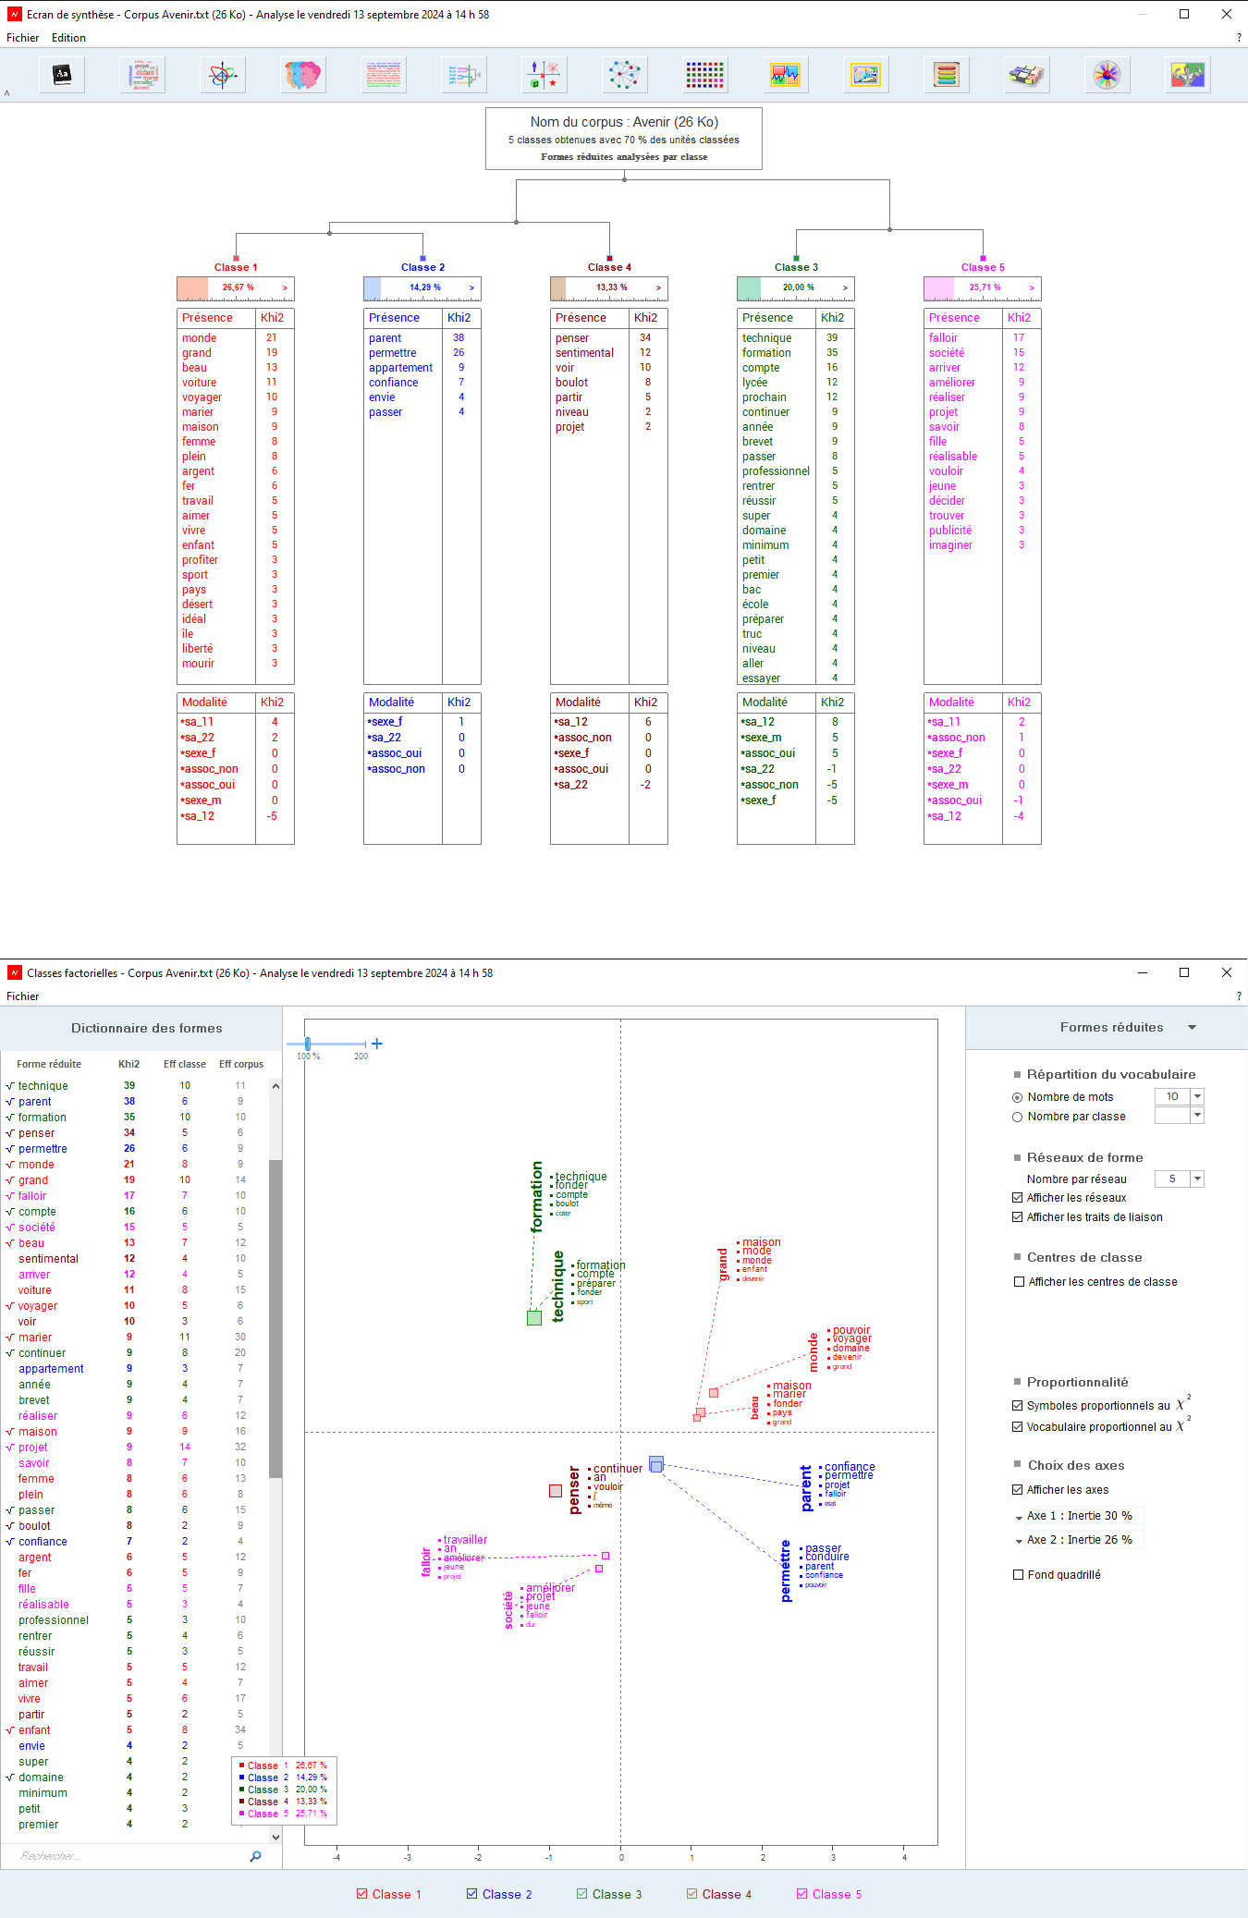Open the Axe 1 inertia selector

1078,1516
